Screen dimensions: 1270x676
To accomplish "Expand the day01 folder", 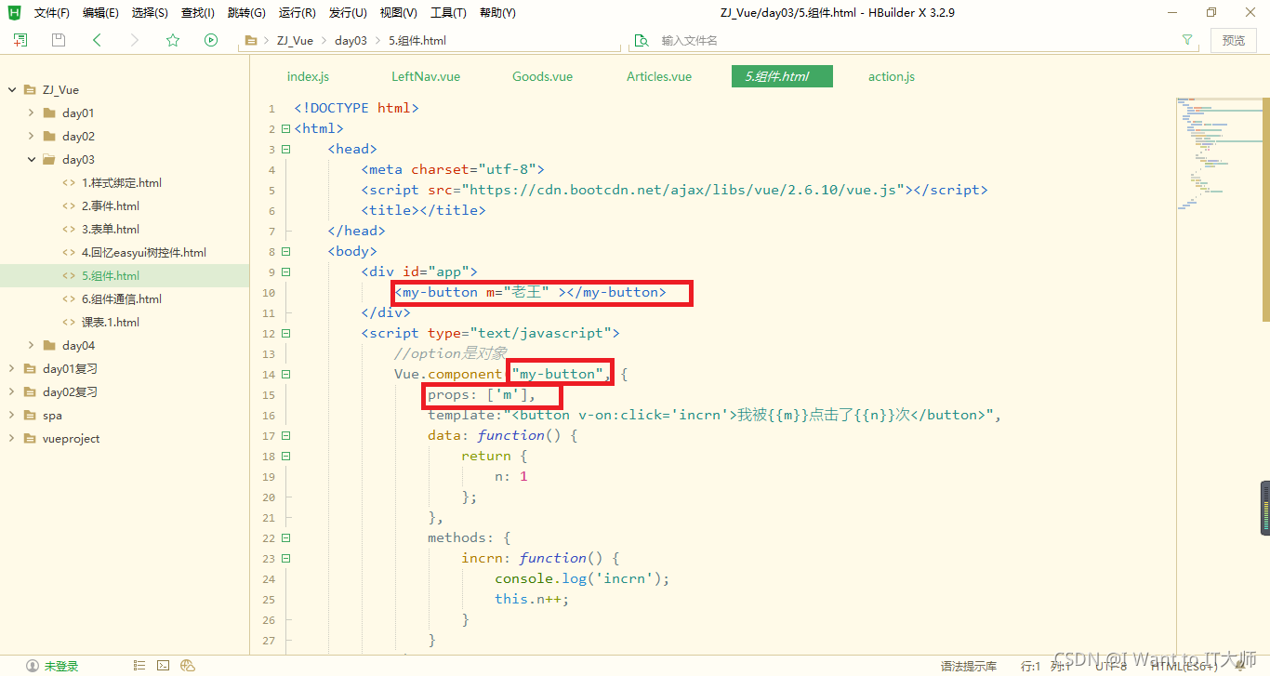I will [32, 113].
